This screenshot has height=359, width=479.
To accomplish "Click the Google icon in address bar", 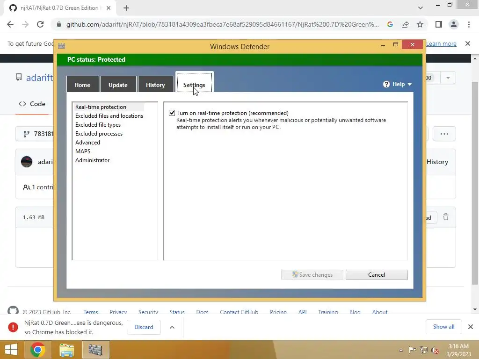I will pos(390,24).
